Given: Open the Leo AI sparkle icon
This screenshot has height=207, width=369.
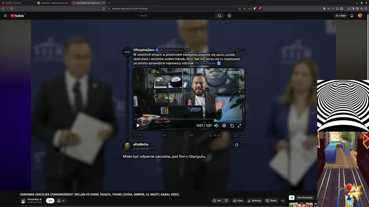Looking at the screenshot, I should click(362, 9).
